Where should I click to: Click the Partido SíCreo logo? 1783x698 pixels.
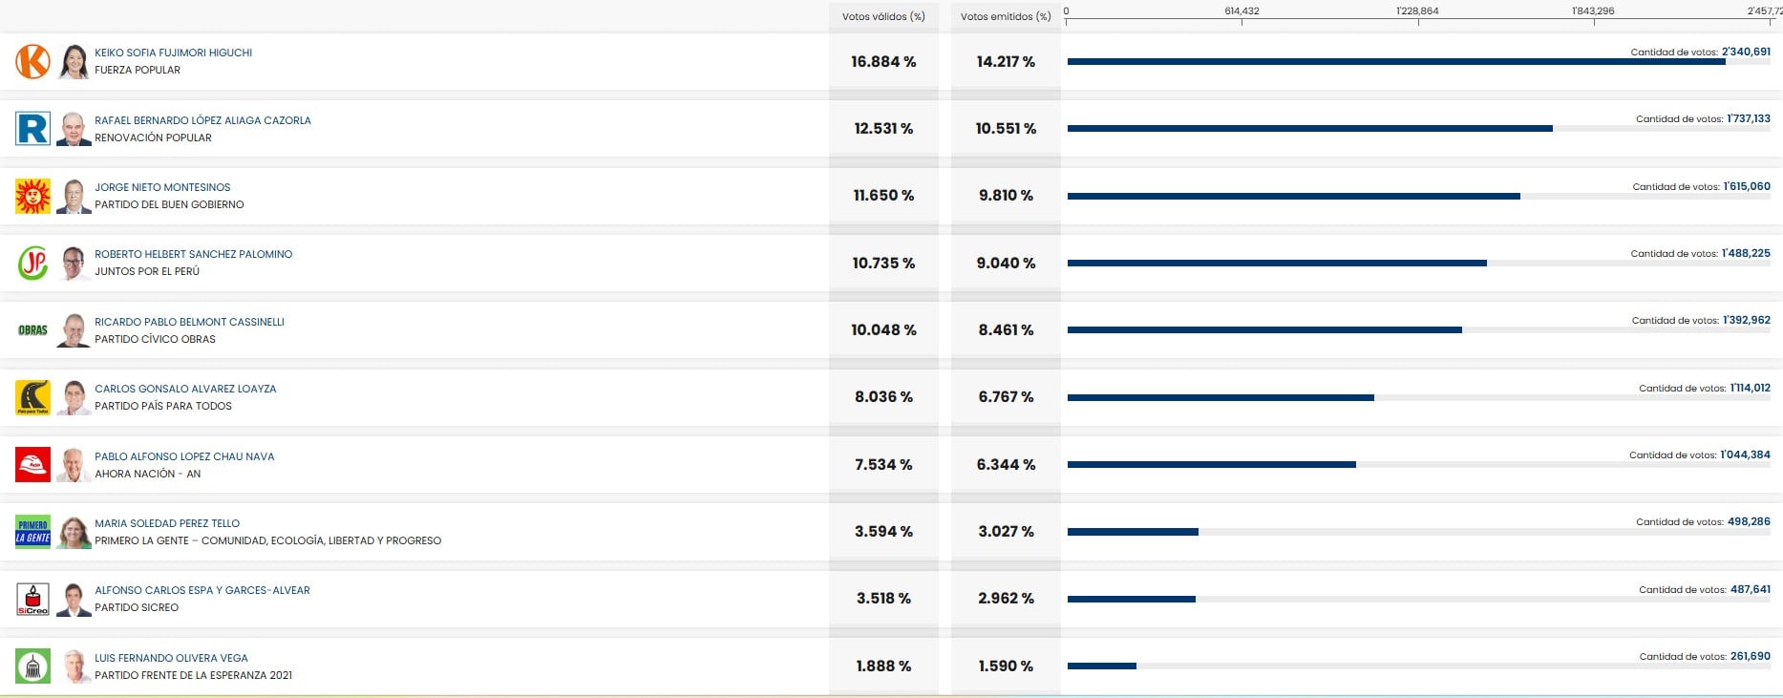(x=33, y=599)
